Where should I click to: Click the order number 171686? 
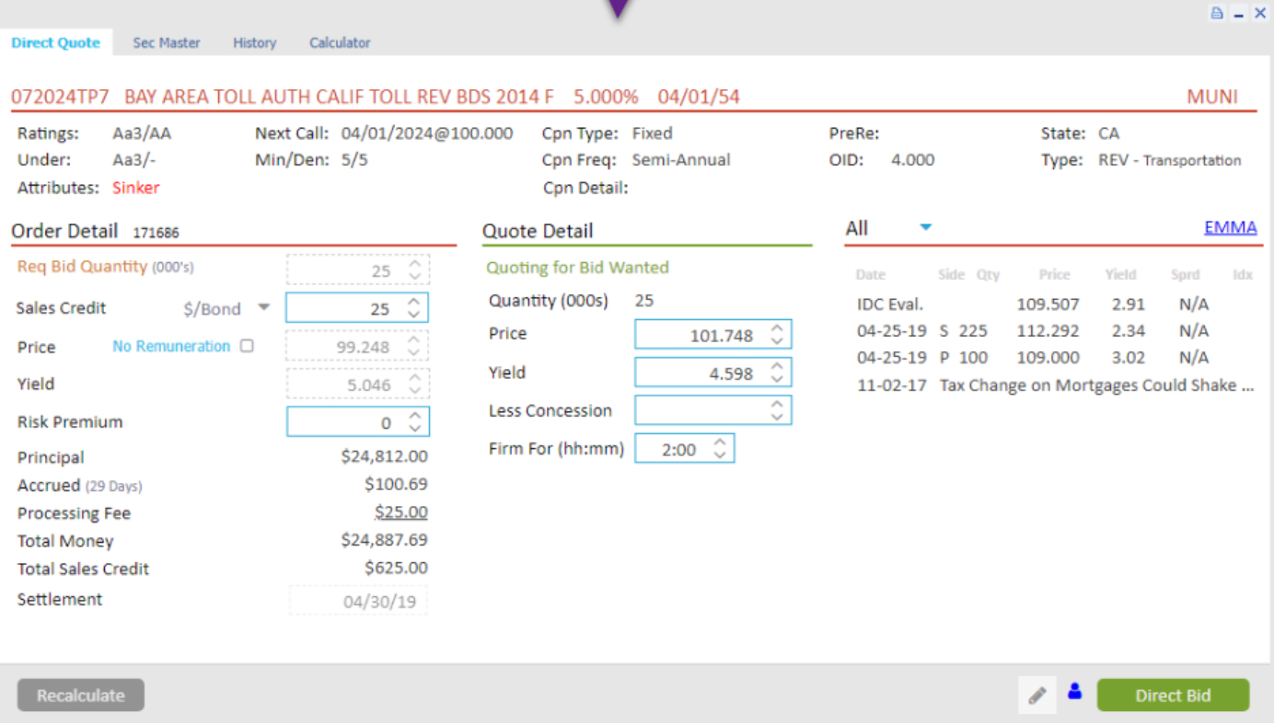click(156, 233)
